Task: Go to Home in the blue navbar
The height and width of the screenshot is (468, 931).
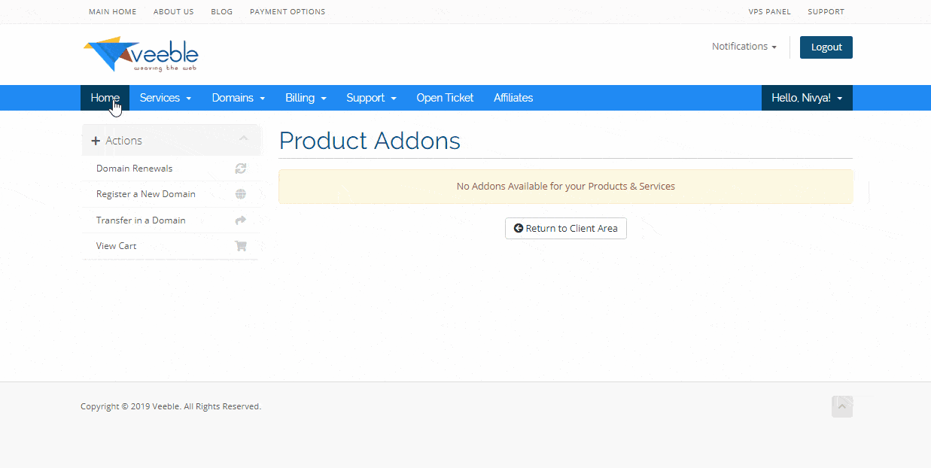Action: click(105, 98)
